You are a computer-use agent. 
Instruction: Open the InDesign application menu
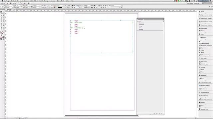[7, 1]
